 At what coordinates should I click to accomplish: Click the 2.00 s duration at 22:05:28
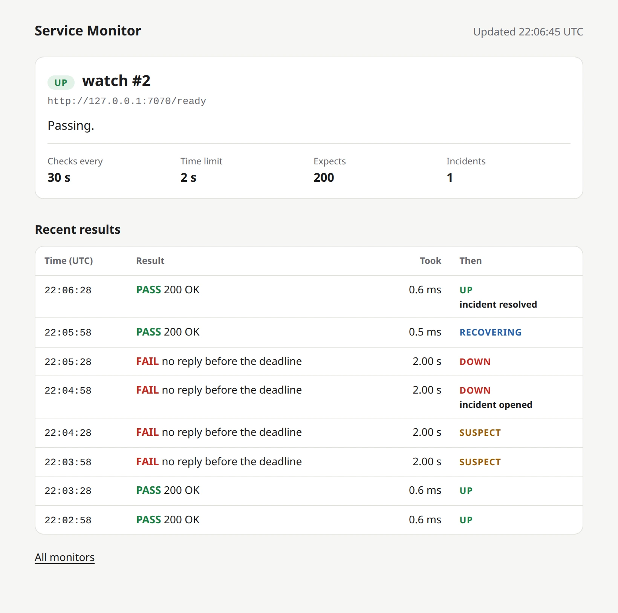(x=427, y=362)
